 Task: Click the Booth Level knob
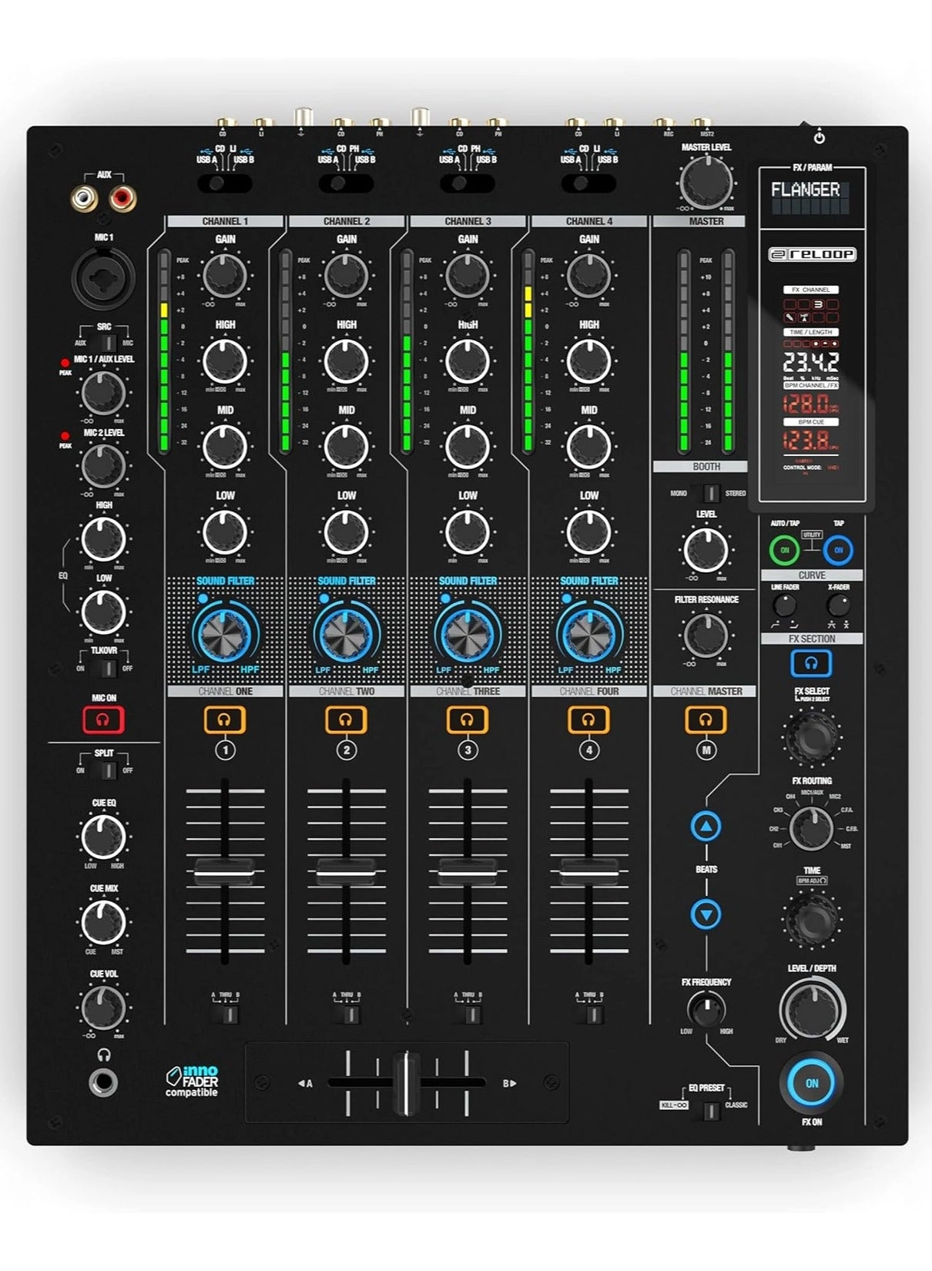[706, 549]
